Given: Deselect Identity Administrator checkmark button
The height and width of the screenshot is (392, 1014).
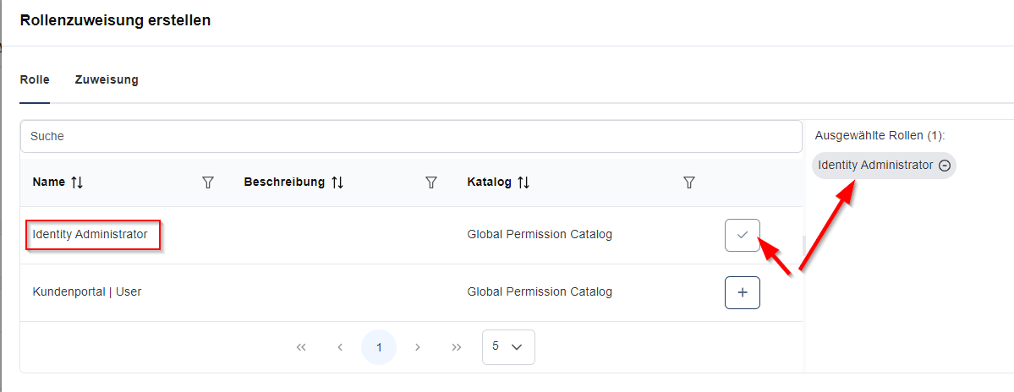Looking at the screenshot, I should click(x=743, y=235).
